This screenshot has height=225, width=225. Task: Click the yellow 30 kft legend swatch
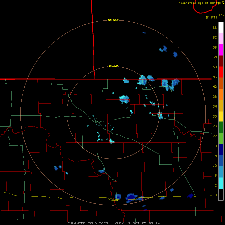point(221,116)
